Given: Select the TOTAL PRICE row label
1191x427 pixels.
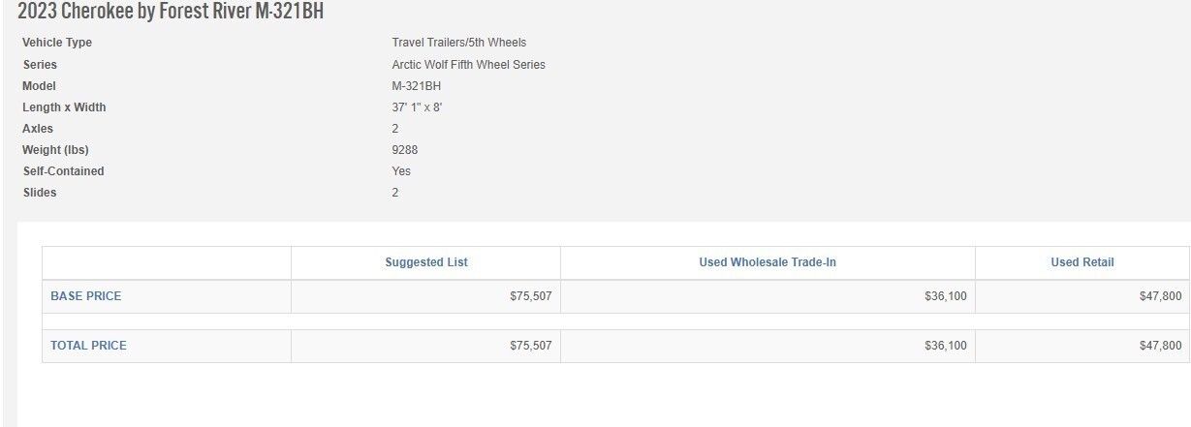Looking at the screenshot, I should point(88,346).
